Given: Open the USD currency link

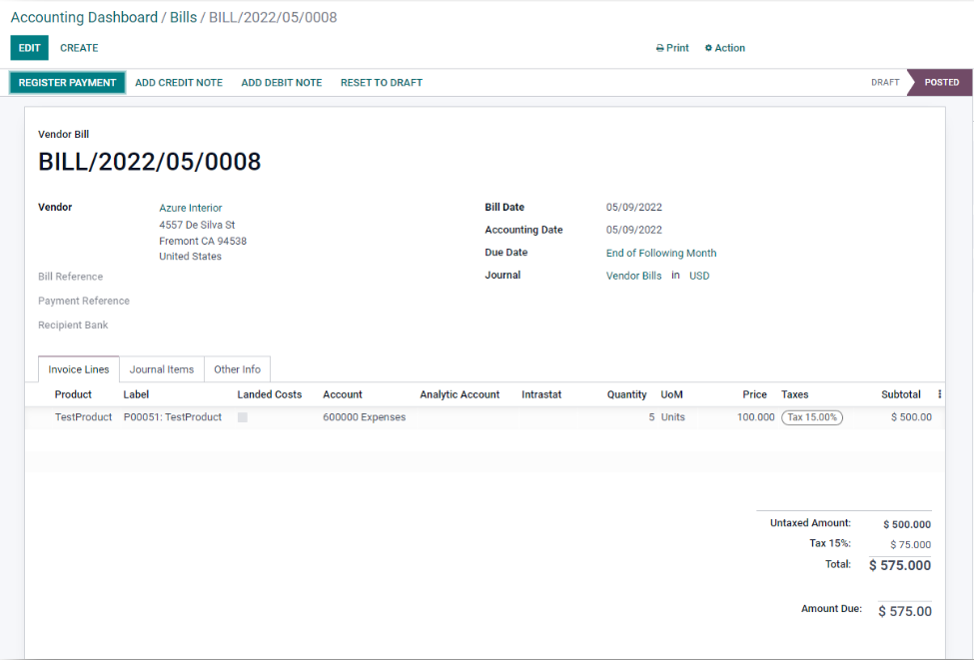Looking at the screenshot, I should click(699, 276).
